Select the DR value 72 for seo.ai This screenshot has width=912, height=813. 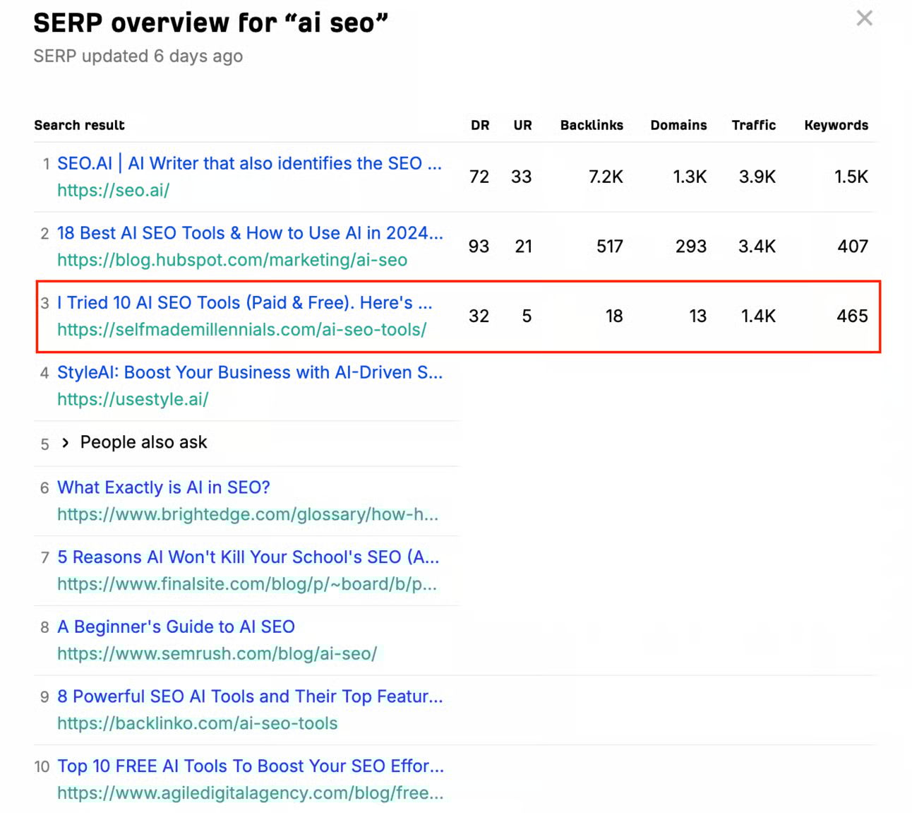(x=479, y=177)
